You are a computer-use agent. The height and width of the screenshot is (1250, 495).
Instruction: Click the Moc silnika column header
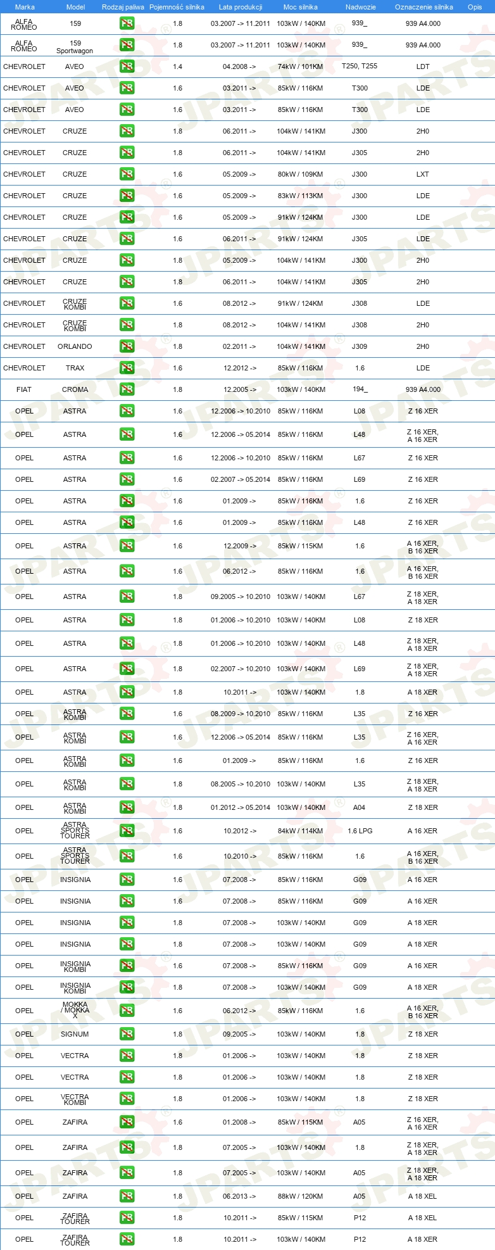301,7
